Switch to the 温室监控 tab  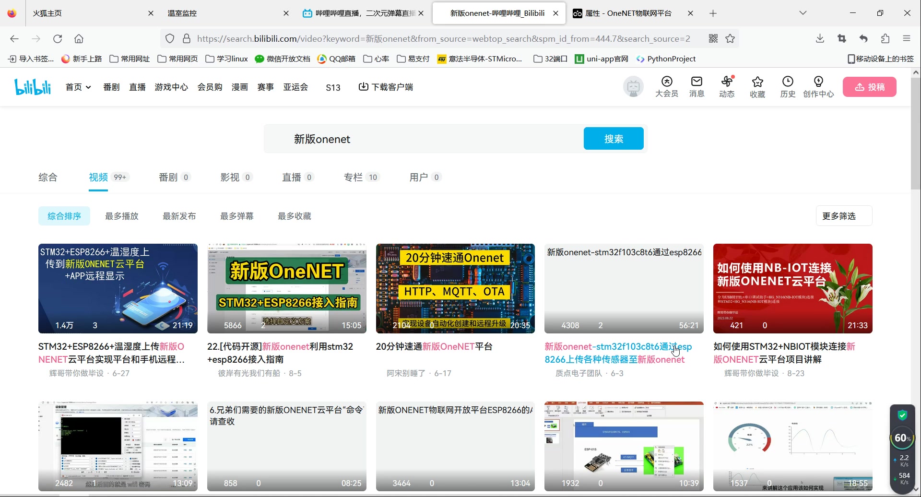tap(225, 13)
